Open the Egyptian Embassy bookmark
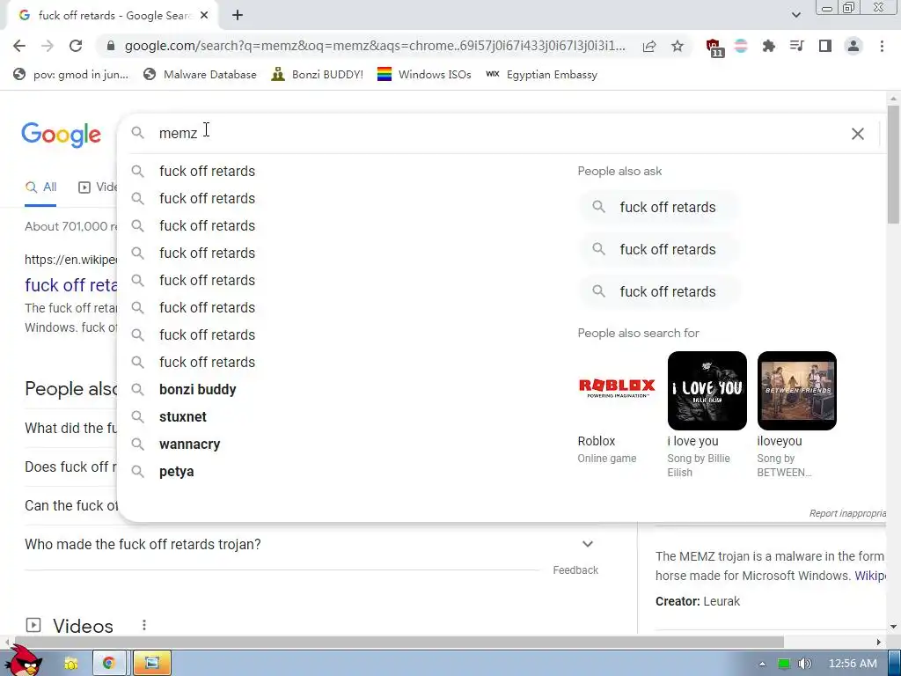The width and height of the screenshot is (901, 676). pos(541,74)
